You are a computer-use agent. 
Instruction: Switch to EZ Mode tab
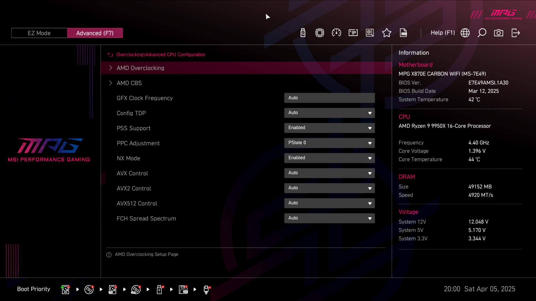pyautogui.click(x=39, y=33)
